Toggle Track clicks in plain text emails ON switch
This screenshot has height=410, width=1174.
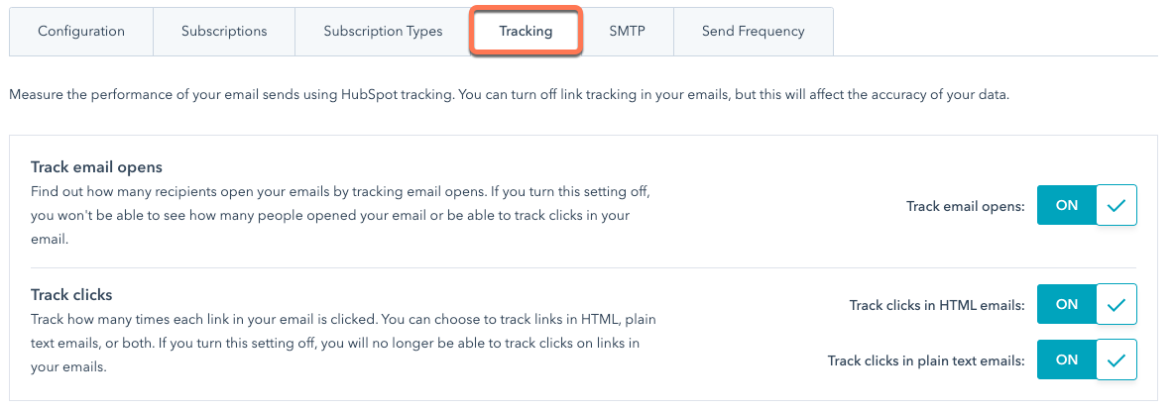click(1067, 359)
